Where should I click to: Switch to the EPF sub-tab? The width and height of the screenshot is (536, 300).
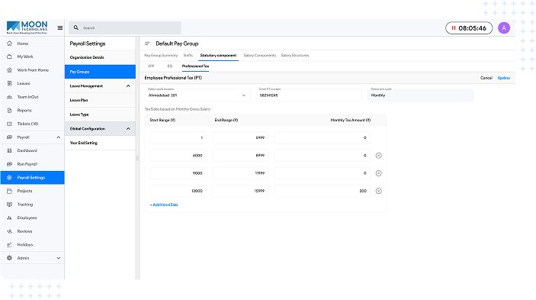point(152,66)
